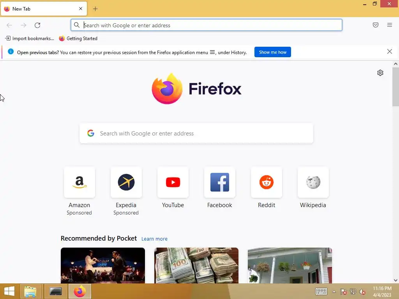
Task: Dismiss the Open previous tabs notification
Action: click(389, 52)
